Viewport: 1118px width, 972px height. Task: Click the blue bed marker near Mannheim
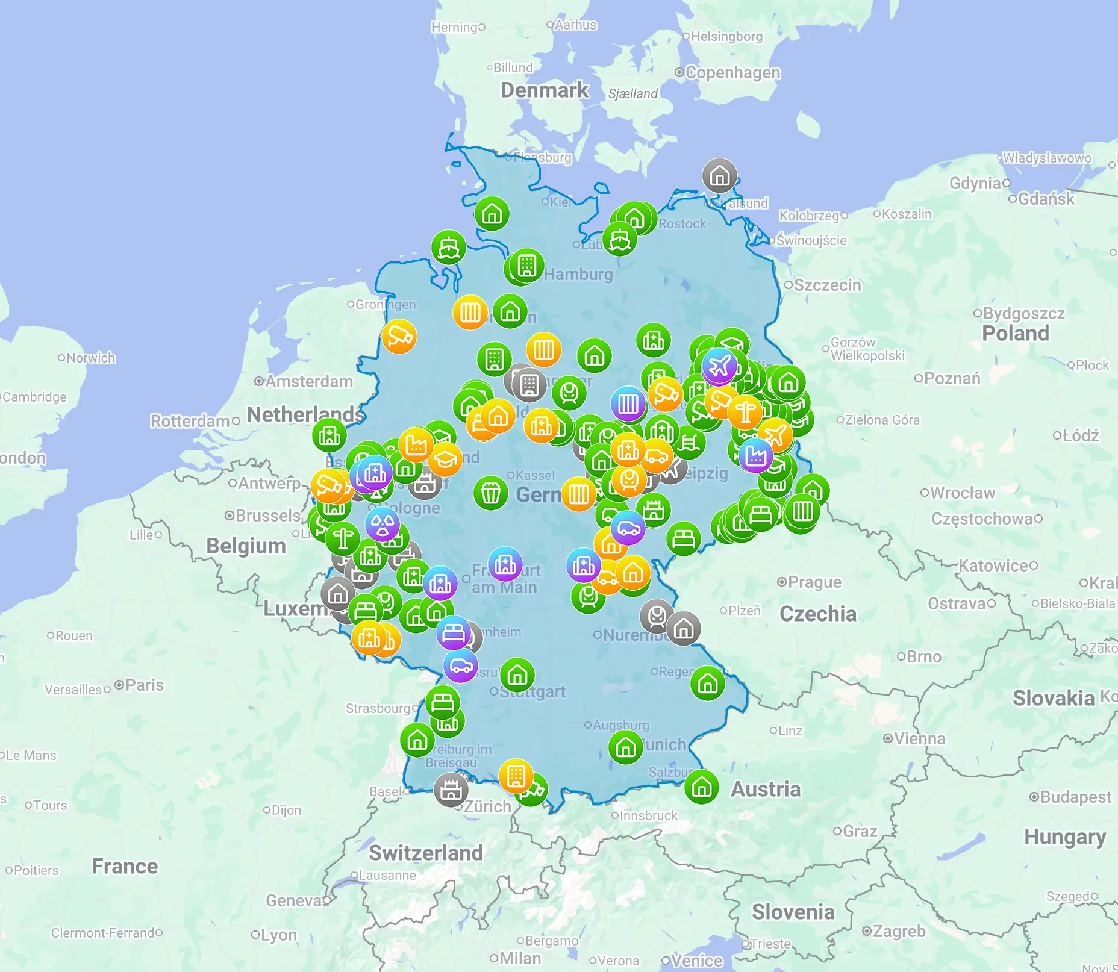click(x=454, y=634)
